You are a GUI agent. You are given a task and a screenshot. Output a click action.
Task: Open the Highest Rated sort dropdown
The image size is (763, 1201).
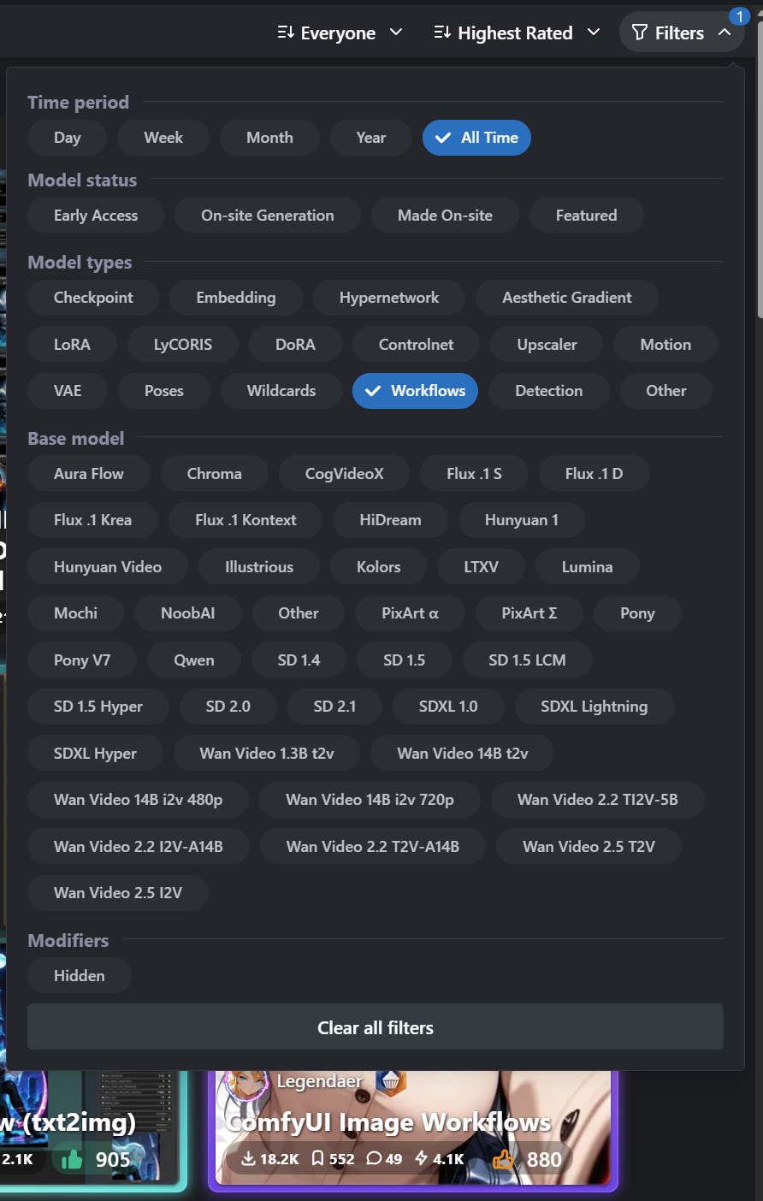517,33
